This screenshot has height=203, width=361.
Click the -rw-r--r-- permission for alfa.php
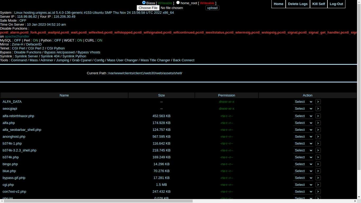pos(226,123)
